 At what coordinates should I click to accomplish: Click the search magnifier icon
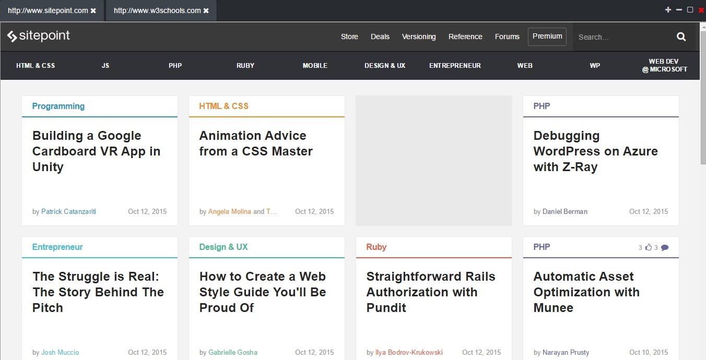[681, 37]
